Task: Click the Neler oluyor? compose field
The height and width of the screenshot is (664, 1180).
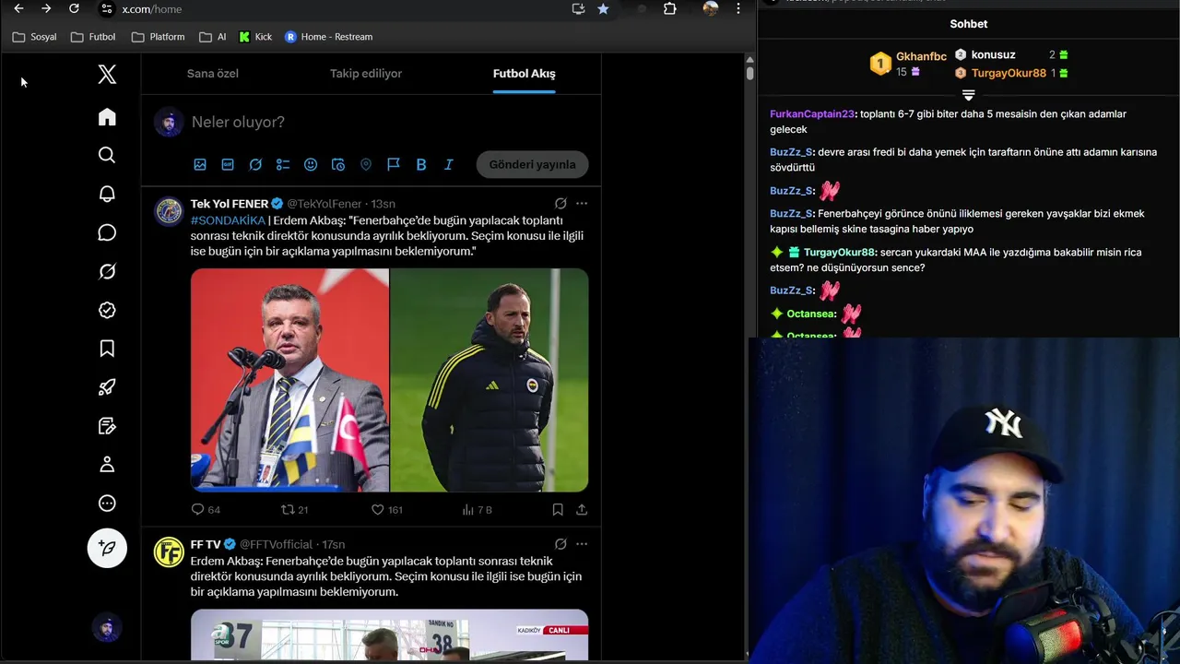Action: click(x=238, y=122)
